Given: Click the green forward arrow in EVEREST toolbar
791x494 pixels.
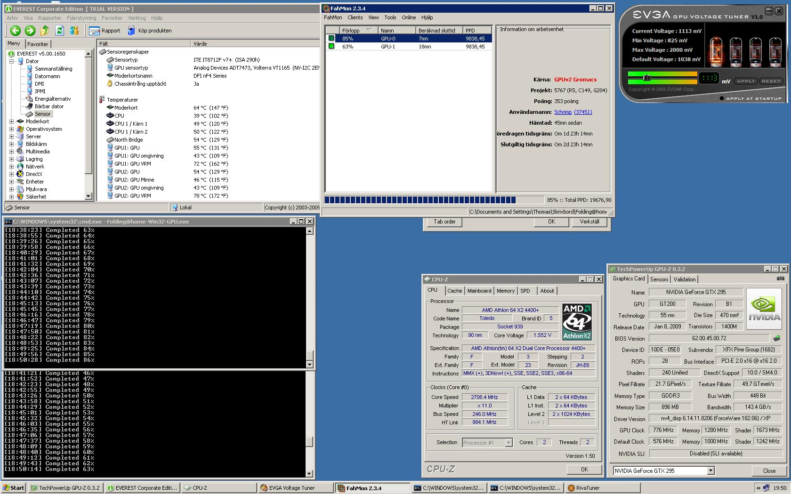Looking at the screenshot, I should (x=30, y=31).
